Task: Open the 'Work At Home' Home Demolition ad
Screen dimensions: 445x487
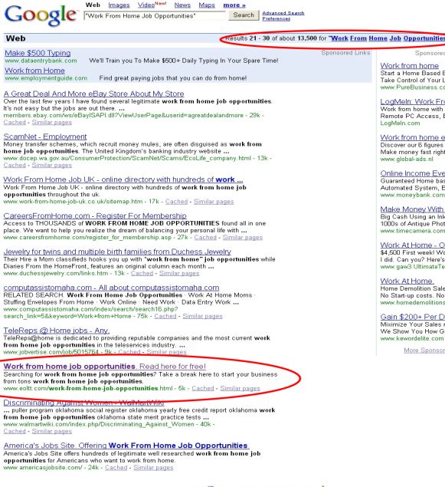Action: 407,281
